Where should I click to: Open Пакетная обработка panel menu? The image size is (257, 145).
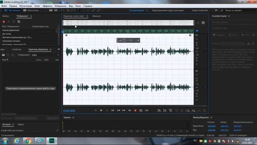(x=51, y=49)
